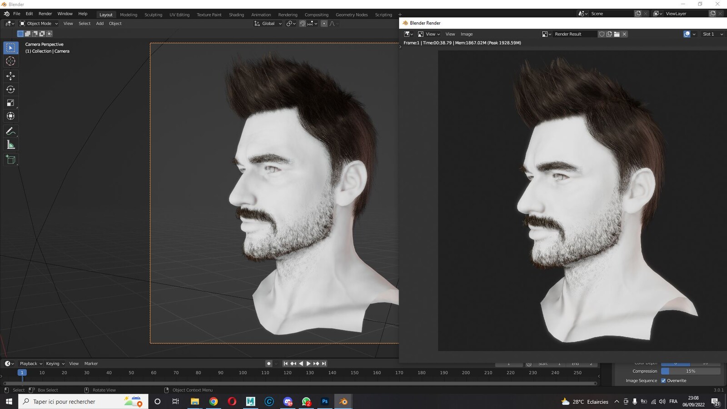Expand the Global transform orientation dropdown
This screenshot has height=409, width=727.
268,24
